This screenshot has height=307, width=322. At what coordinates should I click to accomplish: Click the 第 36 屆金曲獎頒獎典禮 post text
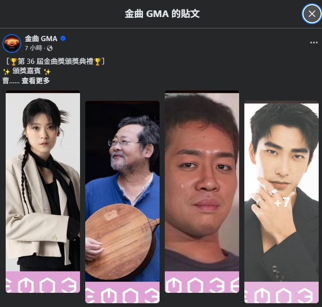[x=55, y=61]
